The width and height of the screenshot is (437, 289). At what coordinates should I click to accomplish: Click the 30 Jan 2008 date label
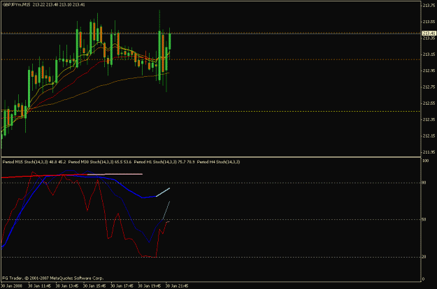[x=11, y=286]
